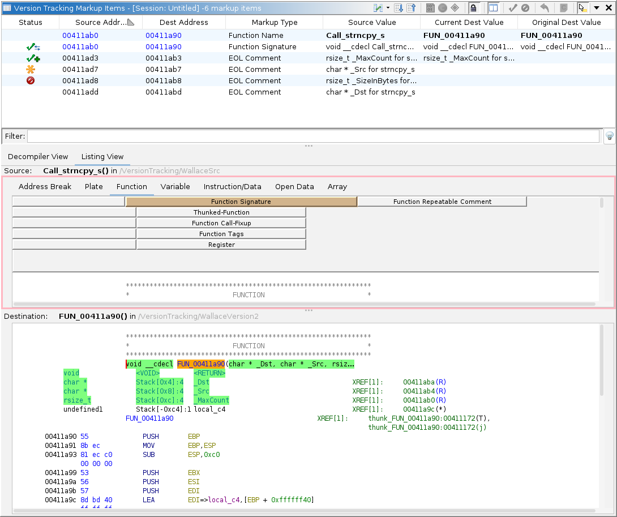Sort by the Source Address column header
Image resolution: width=617 pixels, height=517 pixels.
pyautogui.click(x=100, y=23)
